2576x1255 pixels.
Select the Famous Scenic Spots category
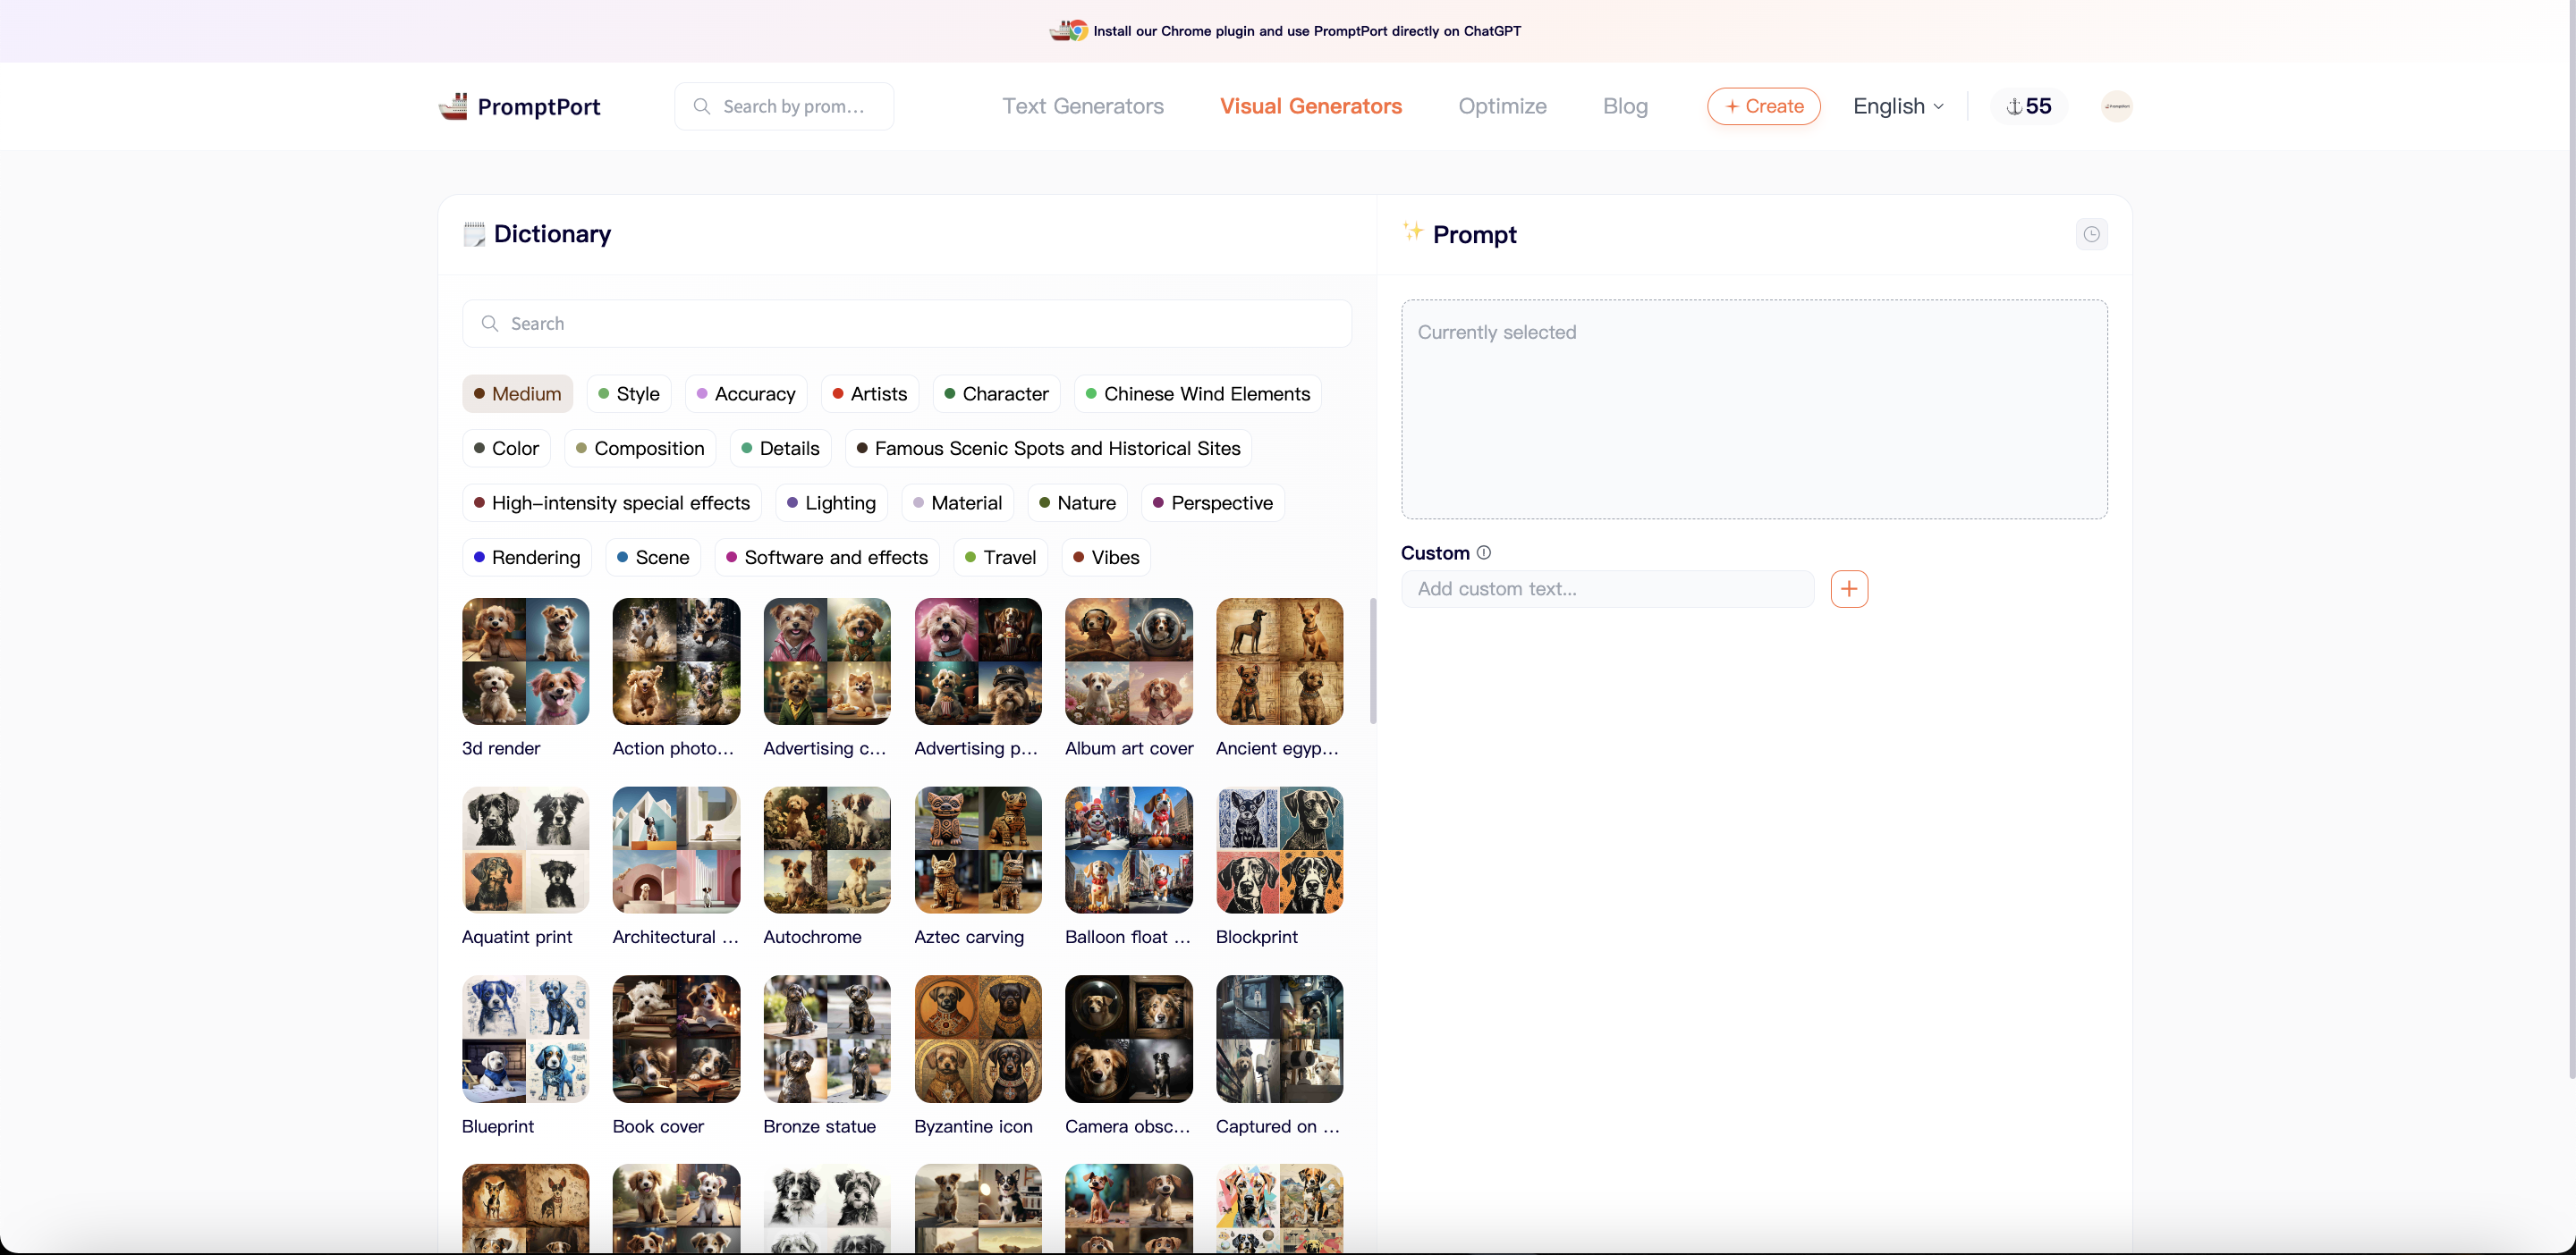[1047, 449]
